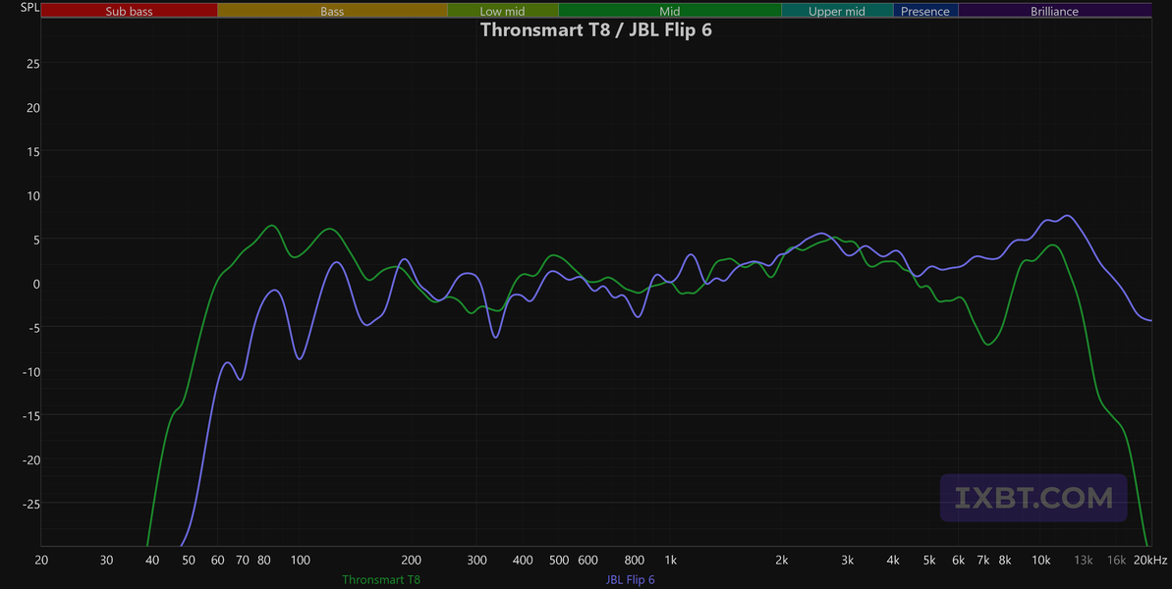This screenshot has height=589, width=1172.
Task: Click the 25 value on the SPL axis
Action: (32, 64)
